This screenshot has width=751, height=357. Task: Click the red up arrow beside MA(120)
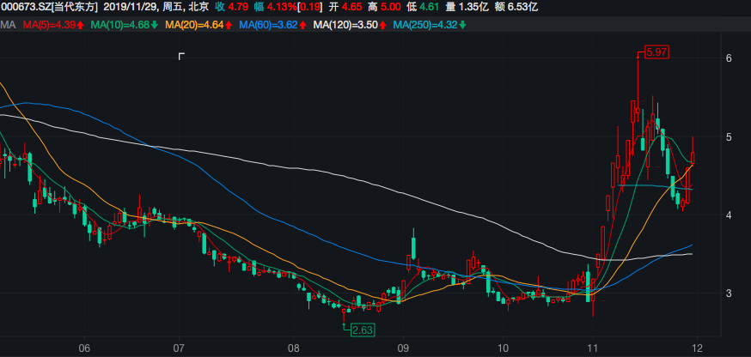(x=382, y=25)
